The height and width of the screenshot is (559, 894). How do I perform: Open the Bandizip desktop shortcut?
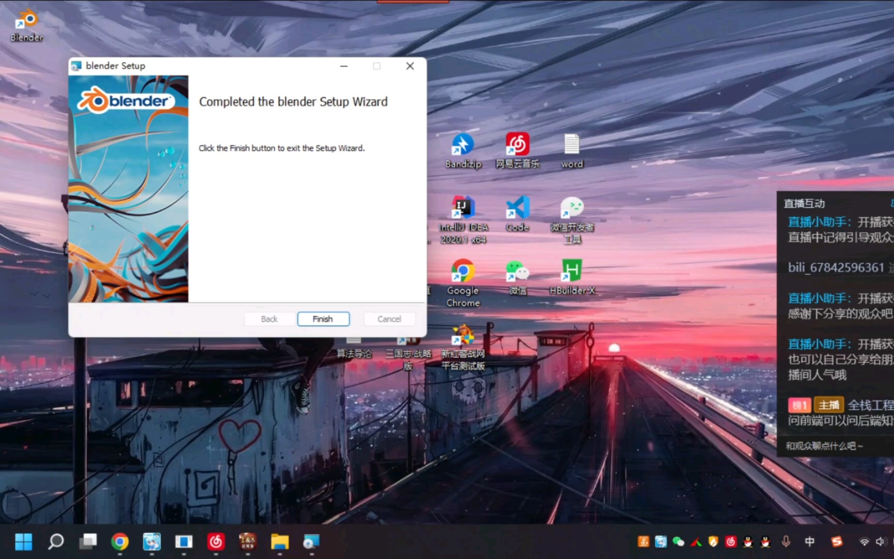click(x=463, y=151)
